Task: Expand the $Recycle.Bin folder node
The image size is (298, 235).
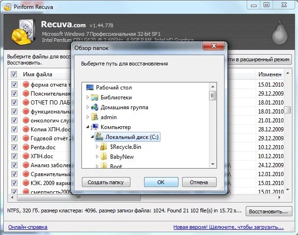Action: pyautogui.click(x=97, y=147)
